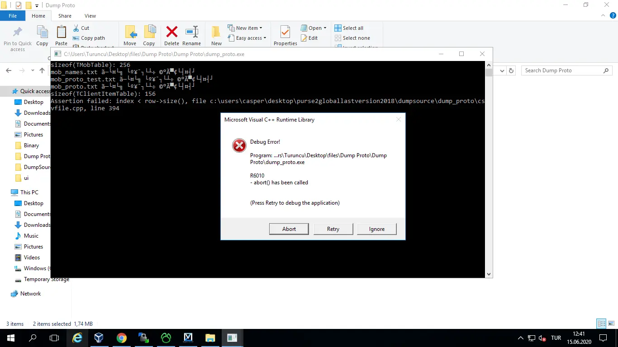Expand the Easy access dropdown
The width and height of the screenshot is (618, 347).
click(x=265, y=38)
